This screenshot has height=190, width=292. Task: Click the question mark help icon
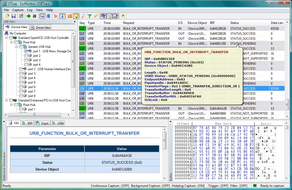[x=123, y=16]
